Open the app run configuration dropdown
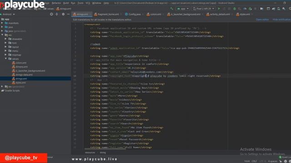This screenshot has width=291, height=163. click(x=183, y=9)
